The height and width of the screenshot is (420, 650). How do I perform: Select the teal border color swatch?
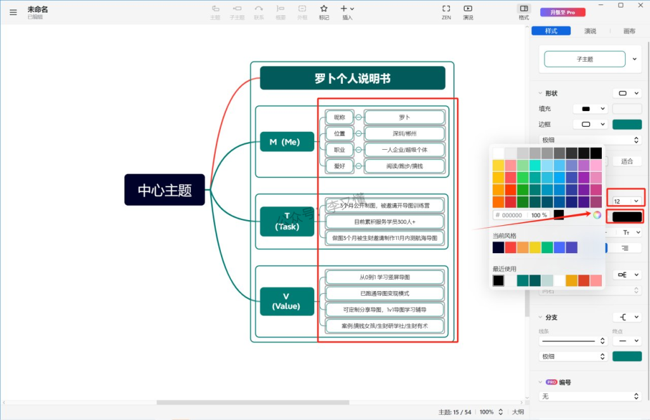coord(627,124)
